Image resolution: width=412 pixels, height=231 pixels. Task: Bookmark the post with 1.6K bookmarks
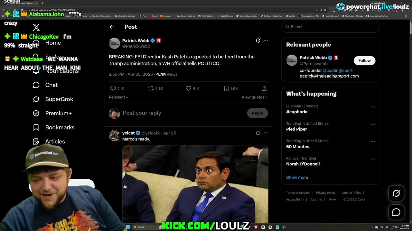tap(226, 88)
